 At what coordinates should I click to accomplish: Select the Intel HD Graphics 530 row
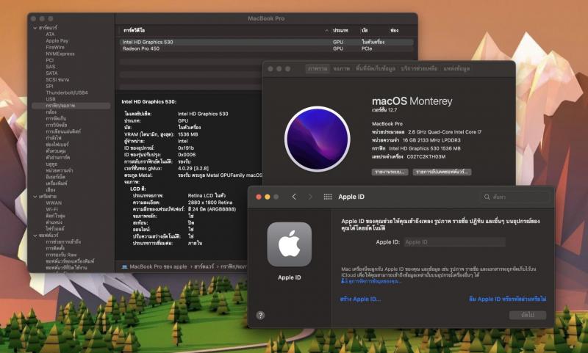pos(267,42)
